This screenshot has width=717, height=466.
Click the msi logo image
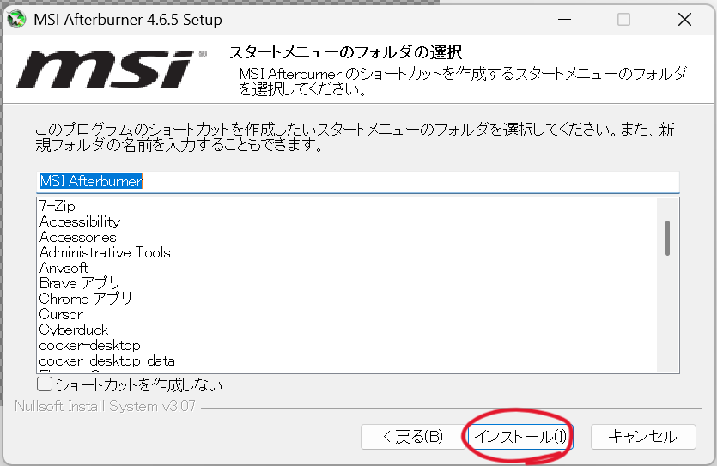pos(110,70)
